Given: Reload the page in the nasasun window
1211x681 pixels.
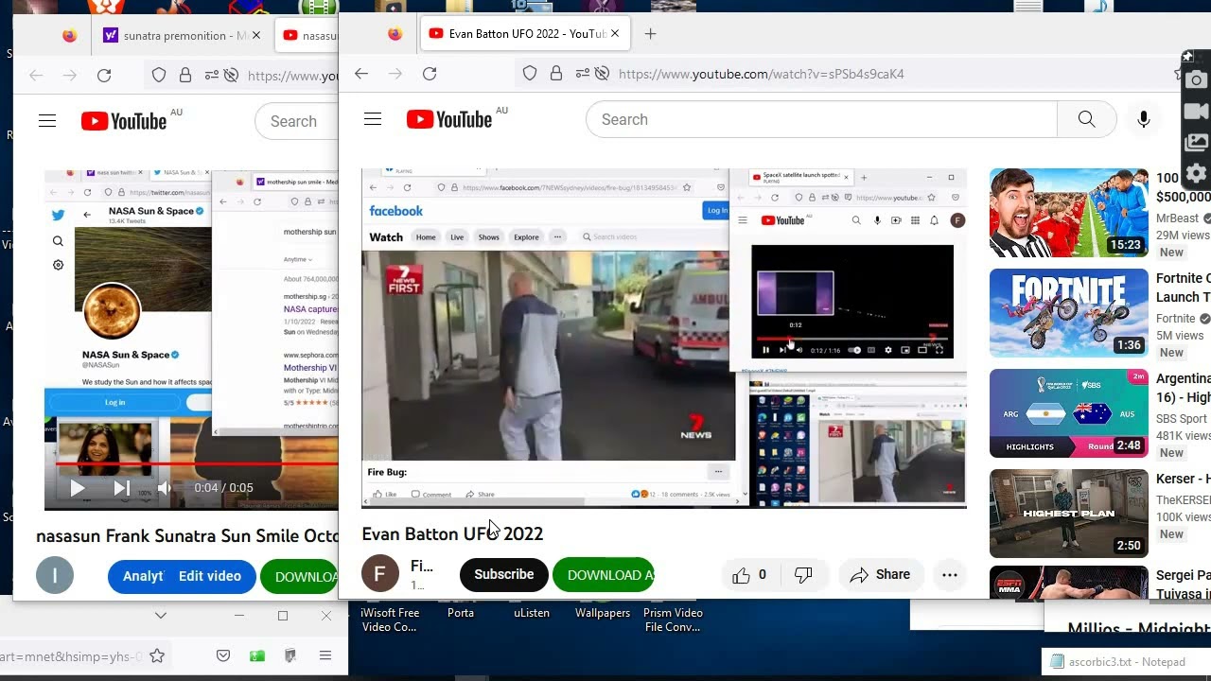Looking at the screenshot, I should pyautogui.click(x=104, y=76).
